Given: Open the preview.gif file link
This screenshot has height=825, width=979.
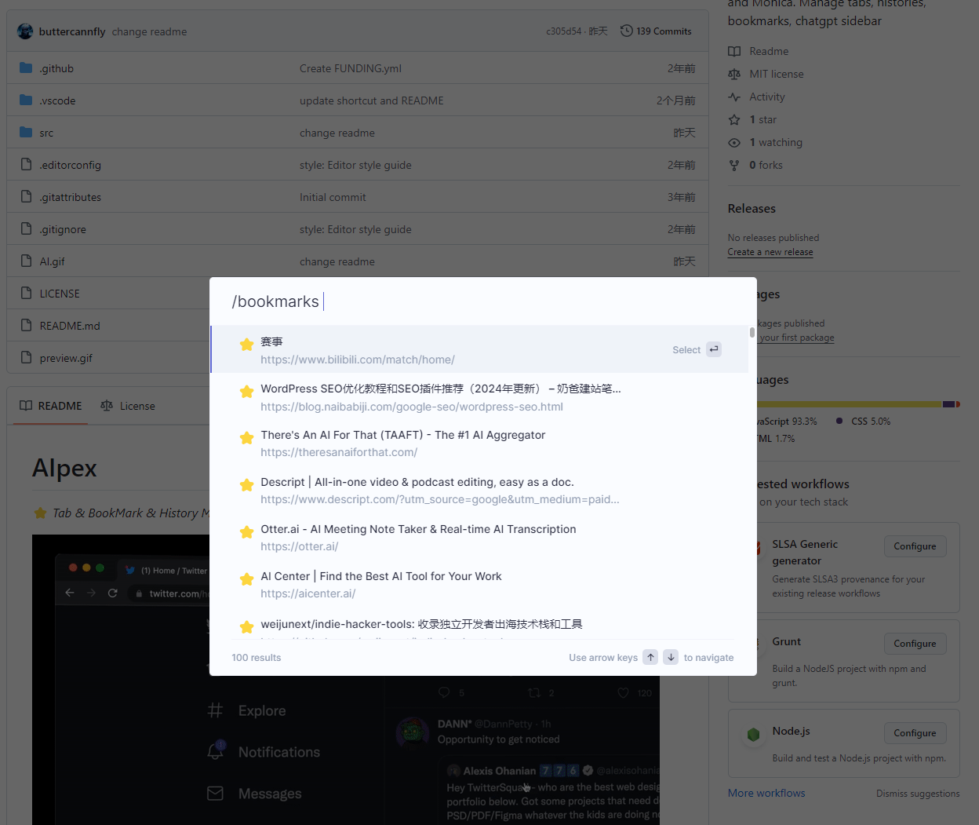Looking at the screenshot, I should [x=66, y=358].
